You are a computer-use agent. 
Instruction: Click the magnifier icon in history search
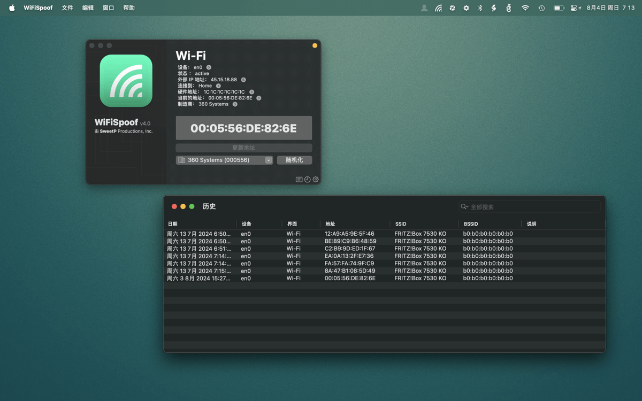pyautogui.click(x=464, y=207)
